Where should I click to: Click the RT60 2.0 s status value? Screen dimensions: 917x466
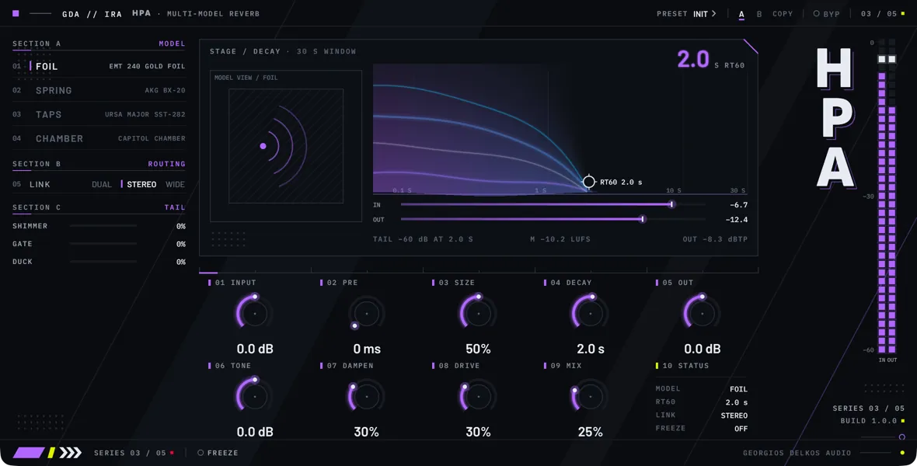[736, 402]
